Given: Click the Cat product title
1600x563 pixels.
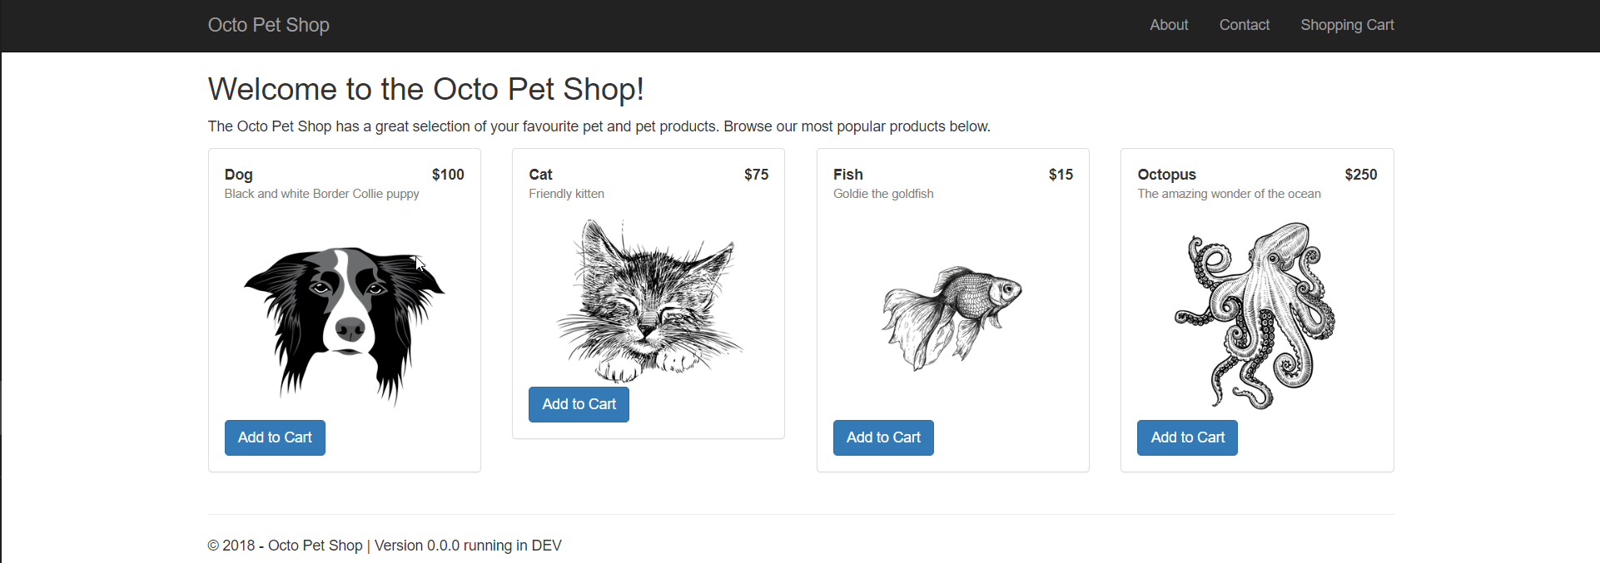Looking at the screenshot, I should click(540, 175).
